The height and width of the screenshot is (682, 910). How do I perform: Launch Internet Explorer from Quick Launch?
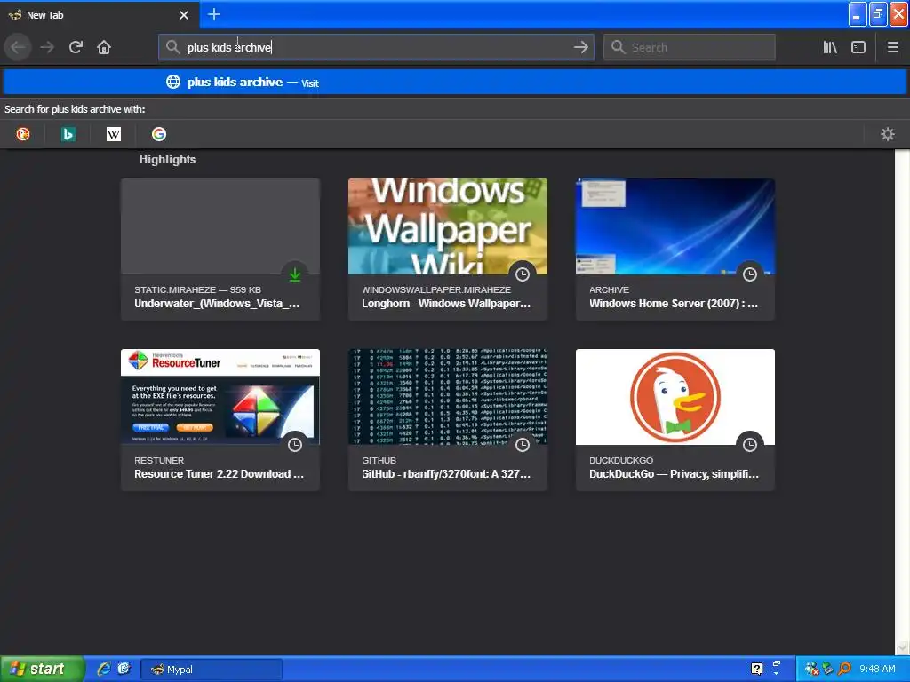click(x=104, y=669)
